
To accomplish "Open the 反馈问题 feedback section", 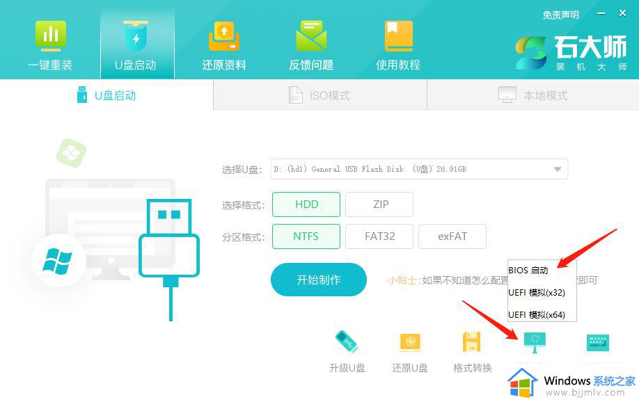I will click(311, 45).
